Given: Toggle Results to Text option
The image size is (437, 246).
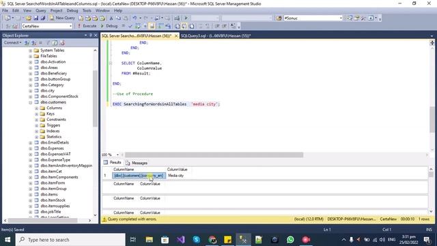Looking at the screenshot, I should coord(178,26).
